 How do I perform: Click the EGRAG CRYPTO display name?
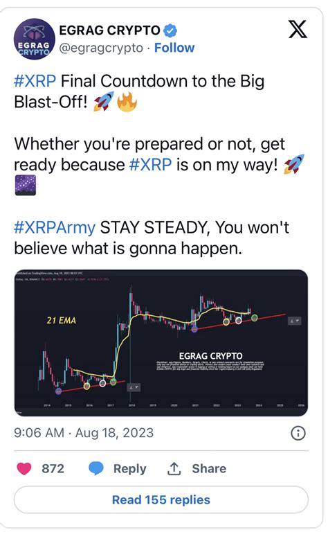tap(109, 30)
